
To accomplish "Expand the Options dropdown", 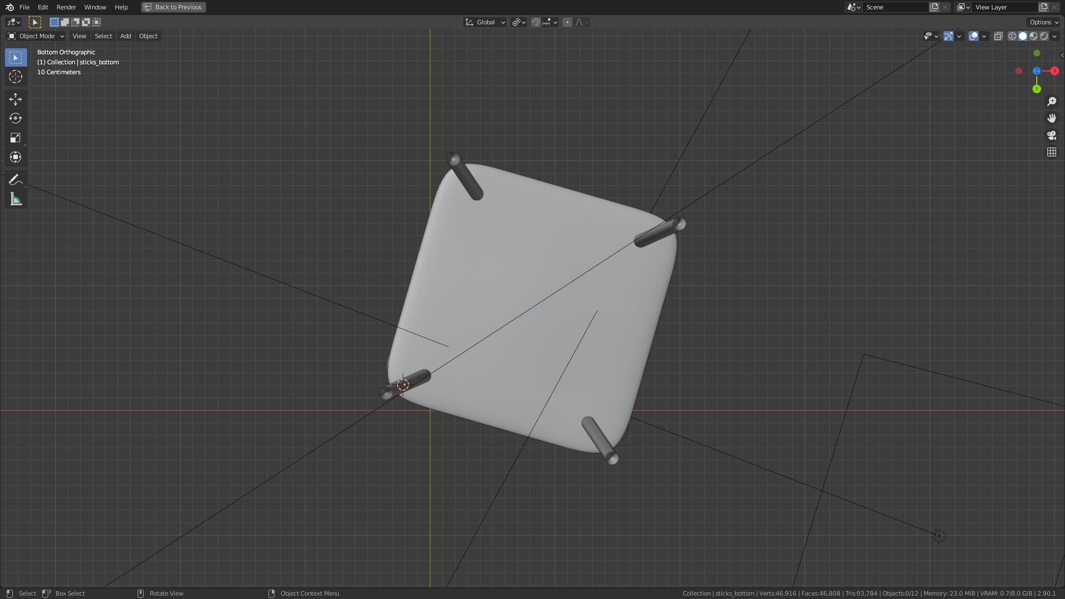I will [1043, 22].
